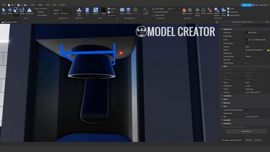Toggle the DoubleSided checkbox
This screenshot has width=270, height=152.
[x=246, y=43]
